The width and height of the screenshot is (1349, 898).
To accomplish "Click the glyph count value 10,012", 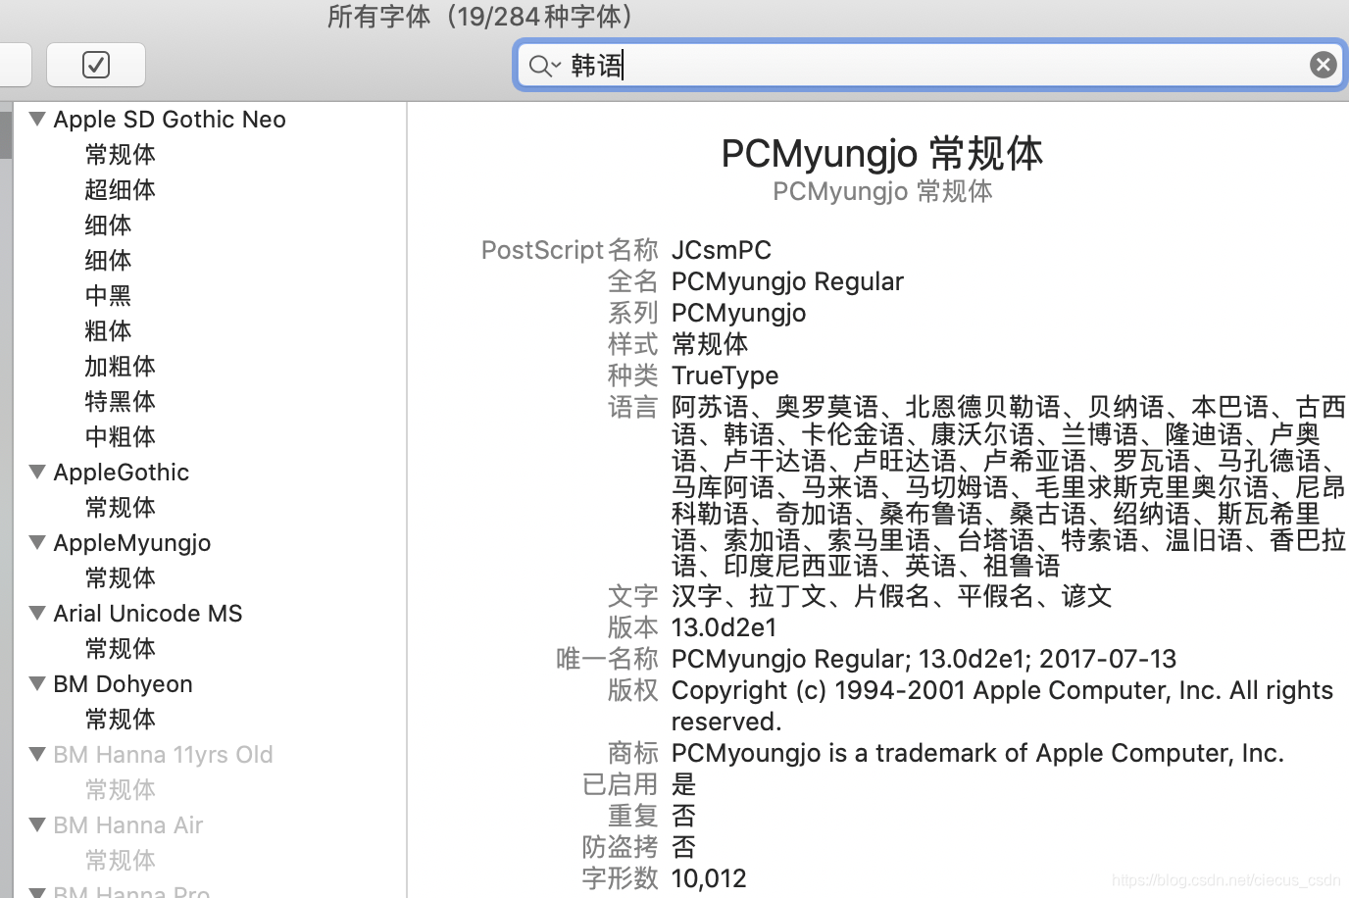I will [709, 878].
